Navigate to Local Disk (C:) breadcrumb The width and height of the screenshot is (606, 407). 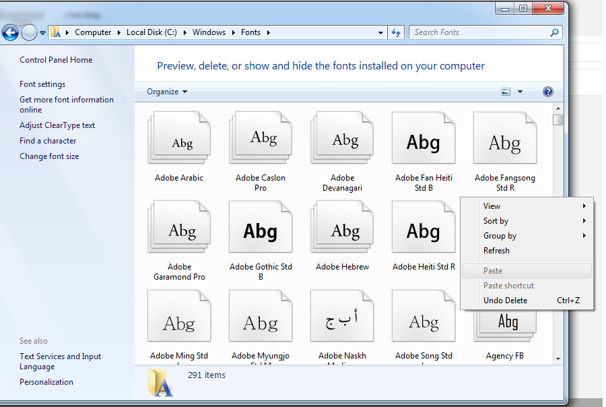pyautogui.click(x=151, y=32)
